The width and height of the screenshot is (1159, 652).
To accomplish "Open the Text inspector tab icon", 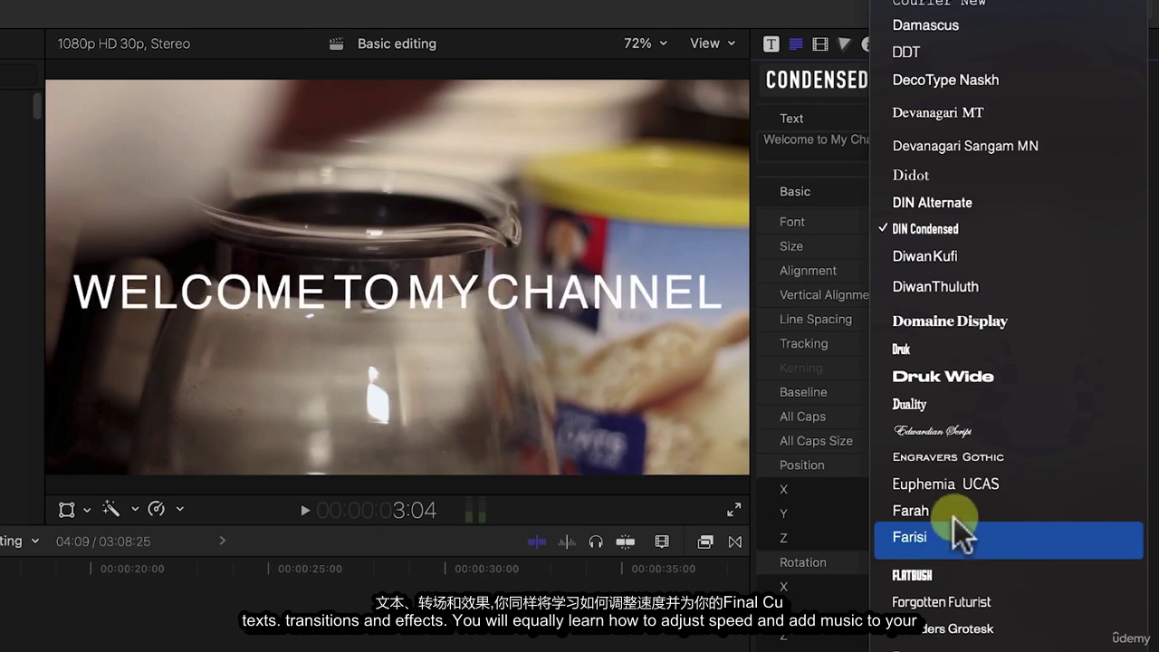I will coord(796,43).
